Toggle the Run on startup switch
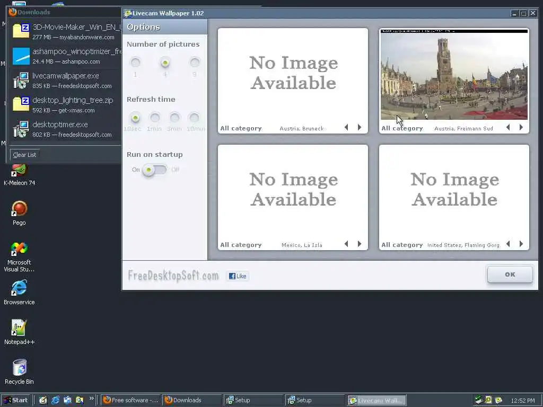This screenshot has width=543, height=407. [x=154, y=170]
